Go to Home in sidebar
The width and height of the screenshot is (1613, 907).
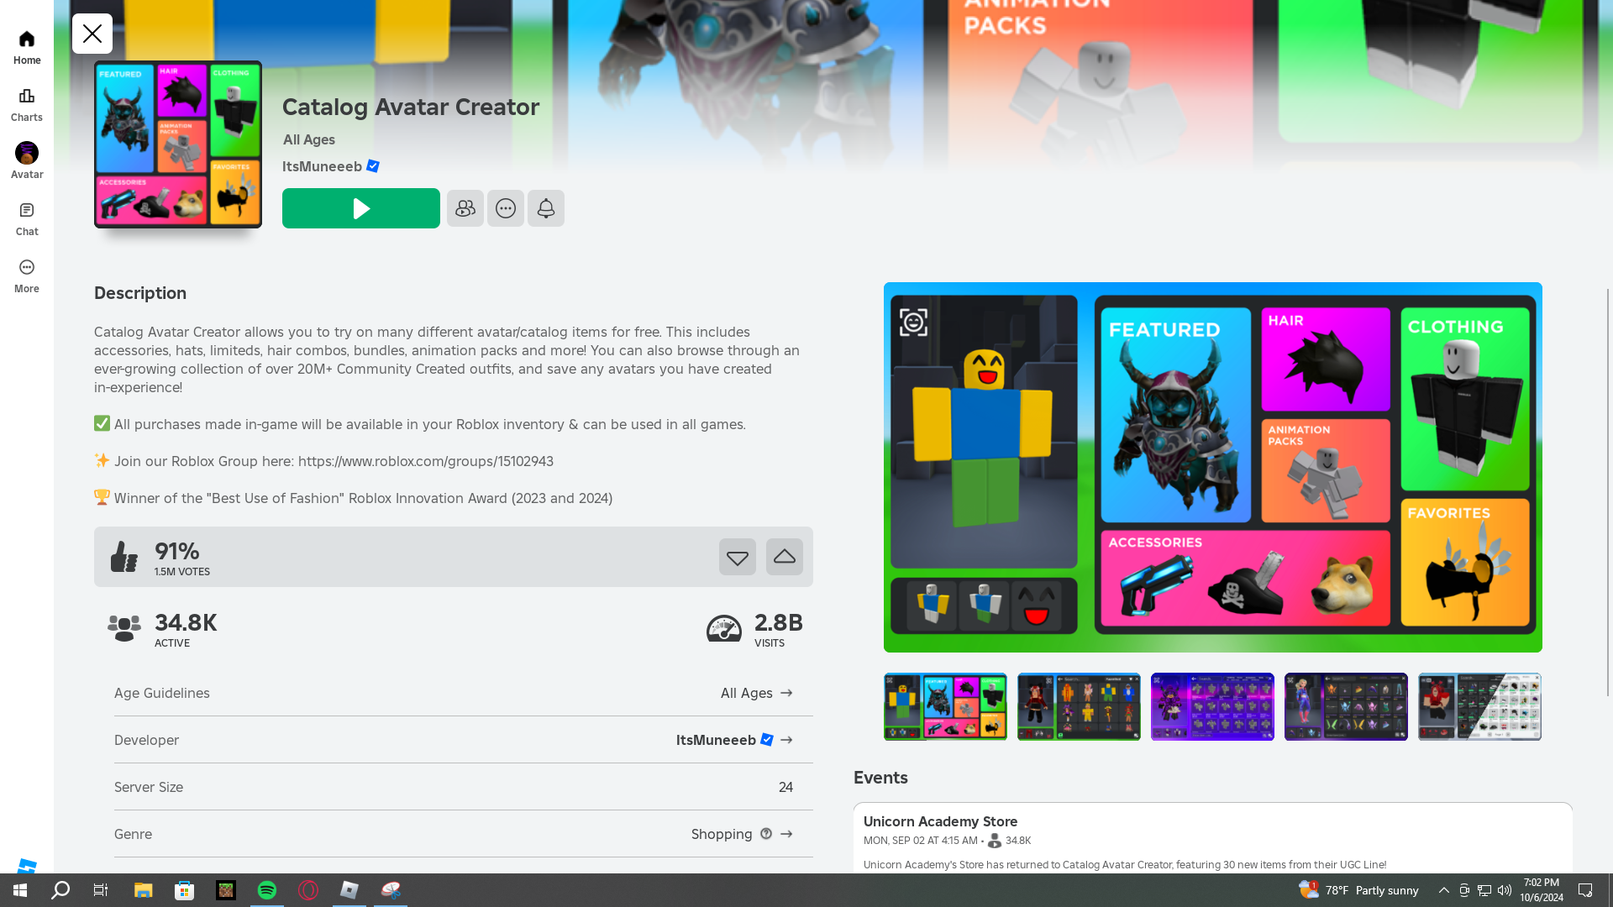coord(27,47)
